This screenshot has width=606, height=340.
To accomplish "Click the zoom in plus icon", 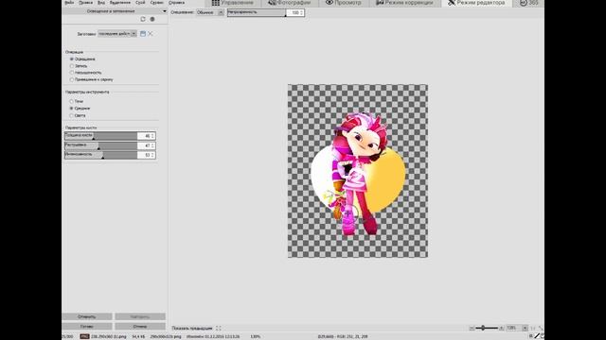I will coord(501,328).
